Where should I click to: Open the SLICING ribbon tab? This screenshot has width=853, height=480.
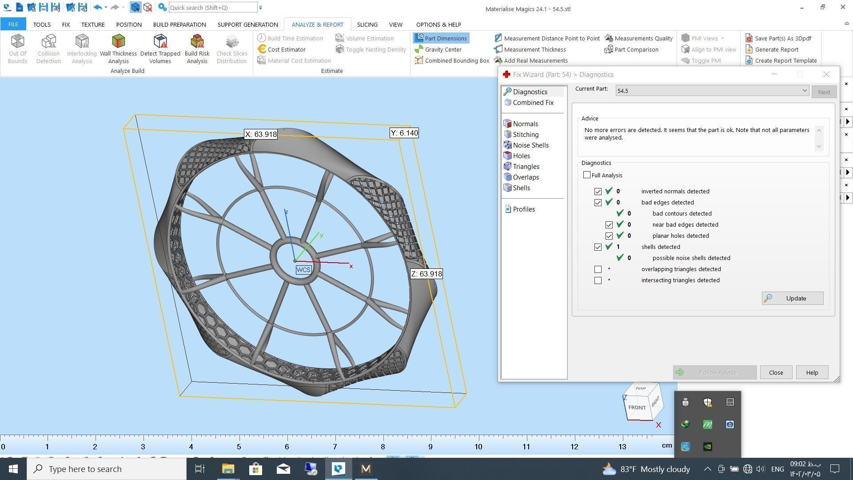pos(367,24)
